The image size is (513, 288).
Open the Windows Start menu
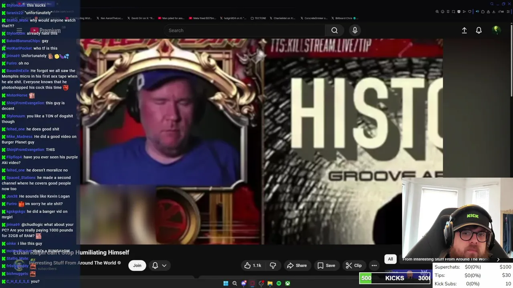click(x=226, y=283)
